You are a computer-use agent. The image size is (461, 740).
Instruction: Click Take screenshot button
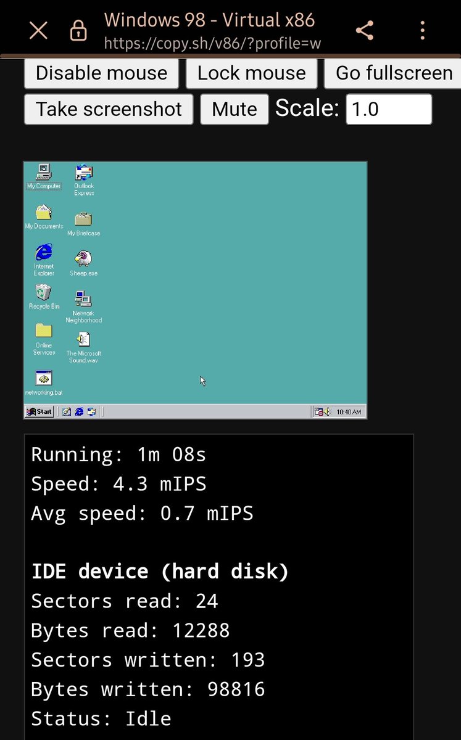(x=109, y=109)
